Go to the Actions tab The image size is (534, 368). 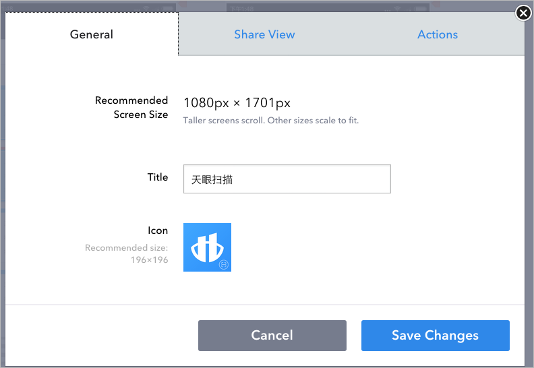(438, 34)
